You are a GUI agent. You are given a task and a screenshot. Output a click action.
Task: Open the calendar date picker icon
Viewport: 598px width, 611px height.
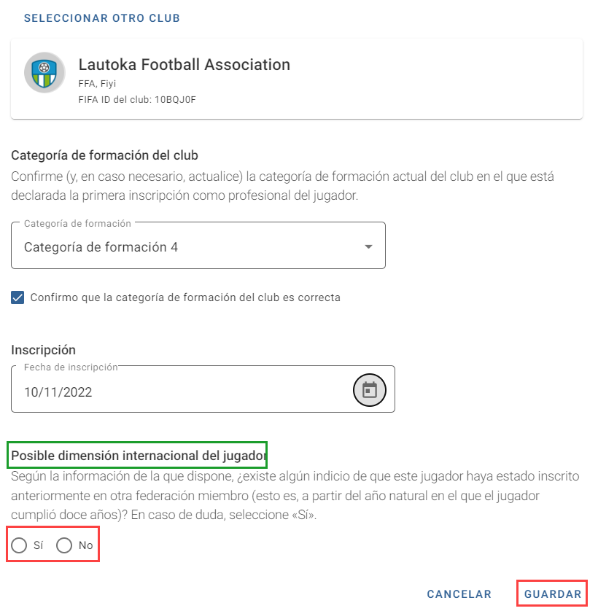click(369, 389)
